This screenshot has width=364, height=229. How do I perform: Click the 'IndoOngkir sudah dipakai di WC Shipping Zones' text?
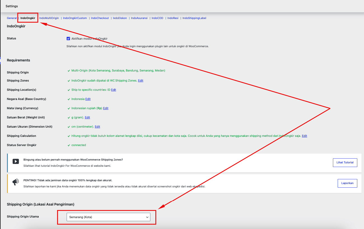[104, 80]
